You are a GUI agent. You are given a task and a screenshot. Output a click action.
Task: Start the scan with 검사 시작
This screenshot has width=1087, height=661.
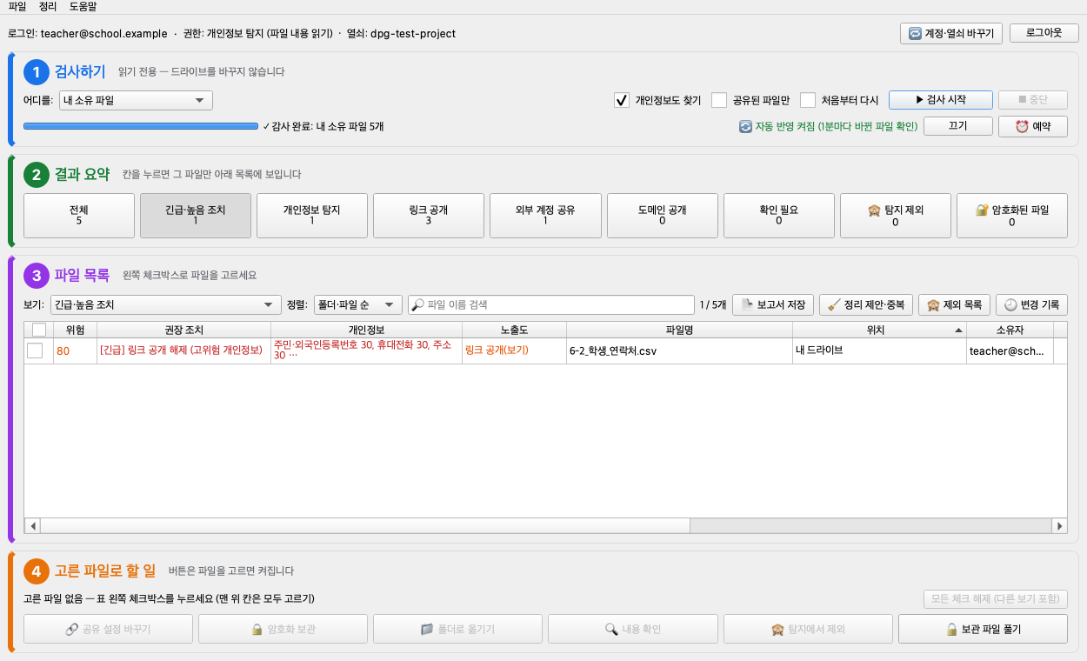[940, 99]
